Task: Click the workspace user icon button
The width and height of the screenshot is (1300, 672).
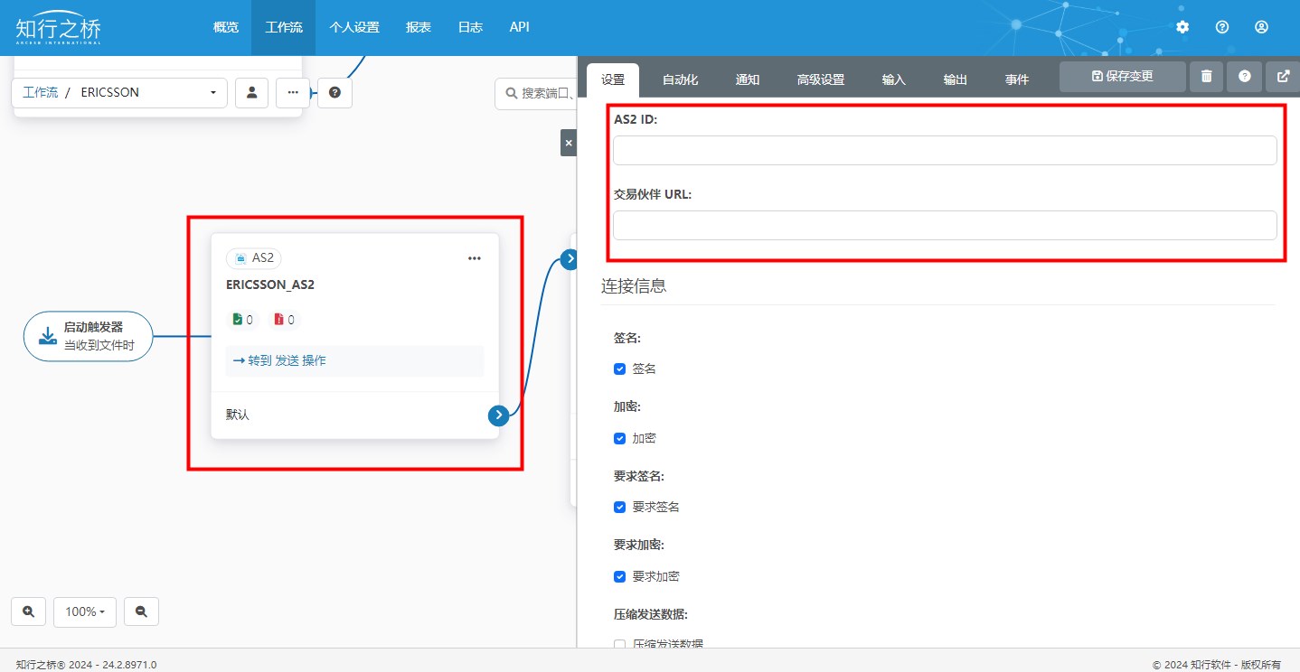Action: tap(251, 92)
